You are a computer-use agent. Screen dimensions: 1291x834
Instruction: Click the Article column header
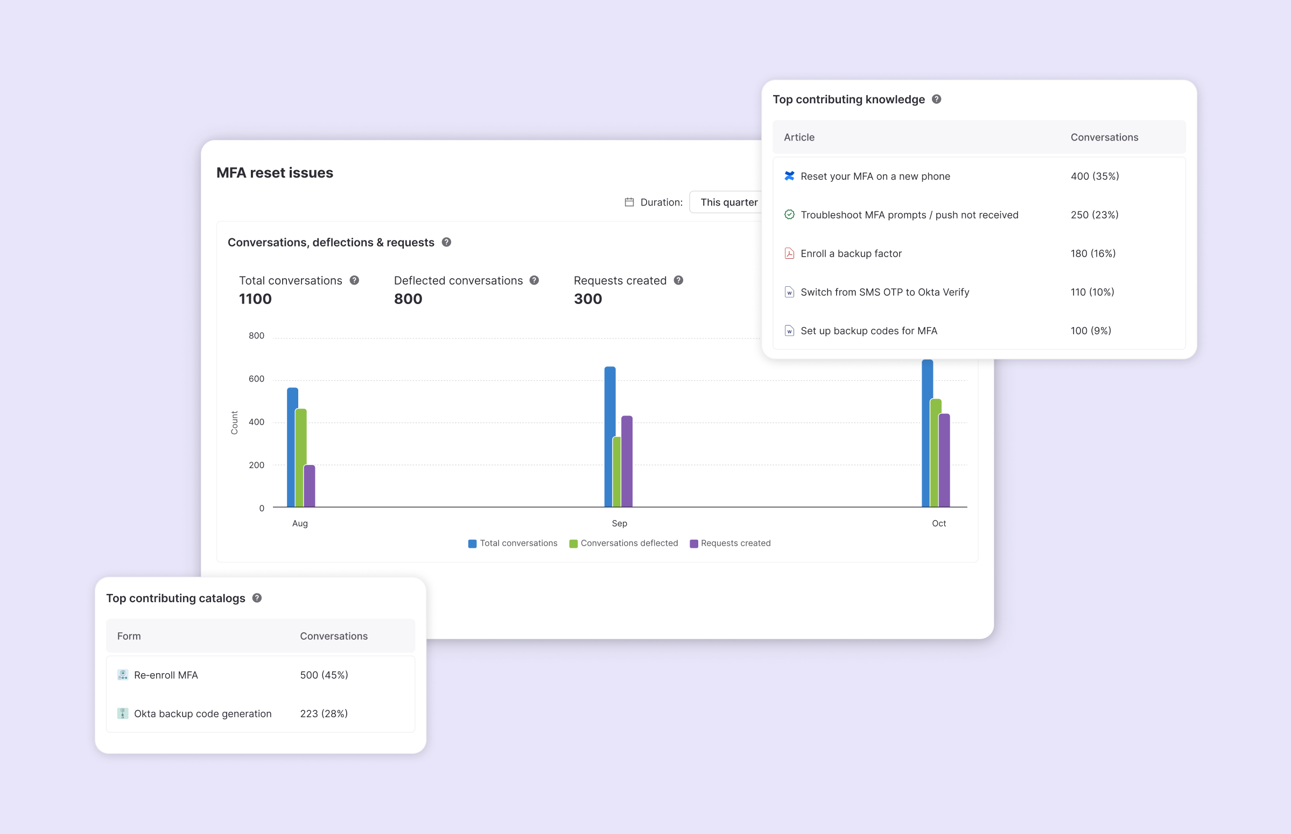click(799, 138)
